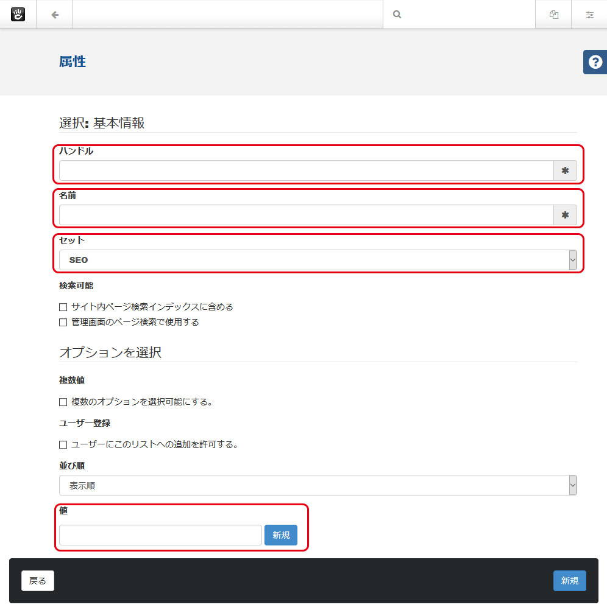Check サイト内ページ検索インデックスに含める
This screenshot has width=607, height=613.
coord(63,307)
